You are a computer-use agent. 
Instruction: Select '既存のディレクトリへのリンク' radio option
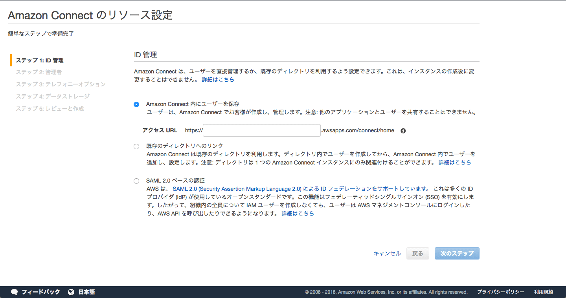click(136, 146)
